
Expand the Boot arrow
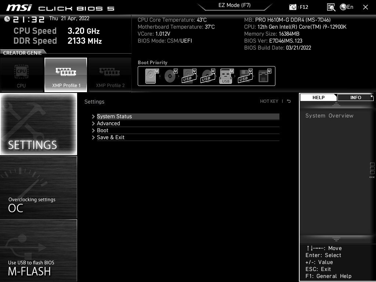(x=93, y=130)
